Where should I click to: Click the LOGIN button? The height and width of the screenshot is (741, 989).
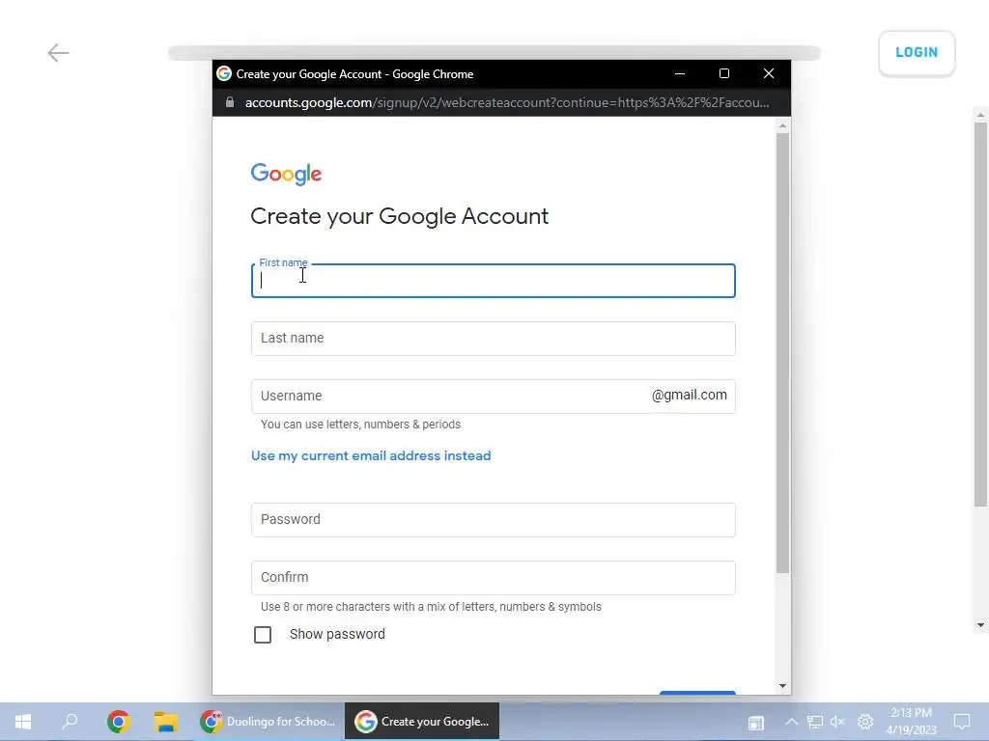[x=917, y=53]
